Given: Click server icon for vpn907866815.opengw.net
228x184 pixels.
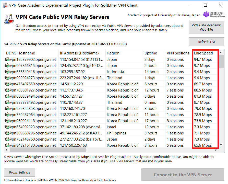Looking at the screenshot, I should click(7, 65).
